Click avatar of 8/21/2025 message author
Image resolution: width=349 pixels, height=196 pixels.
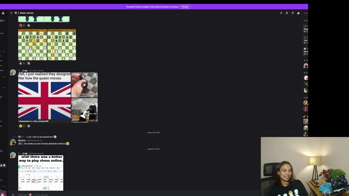[13, 72]
